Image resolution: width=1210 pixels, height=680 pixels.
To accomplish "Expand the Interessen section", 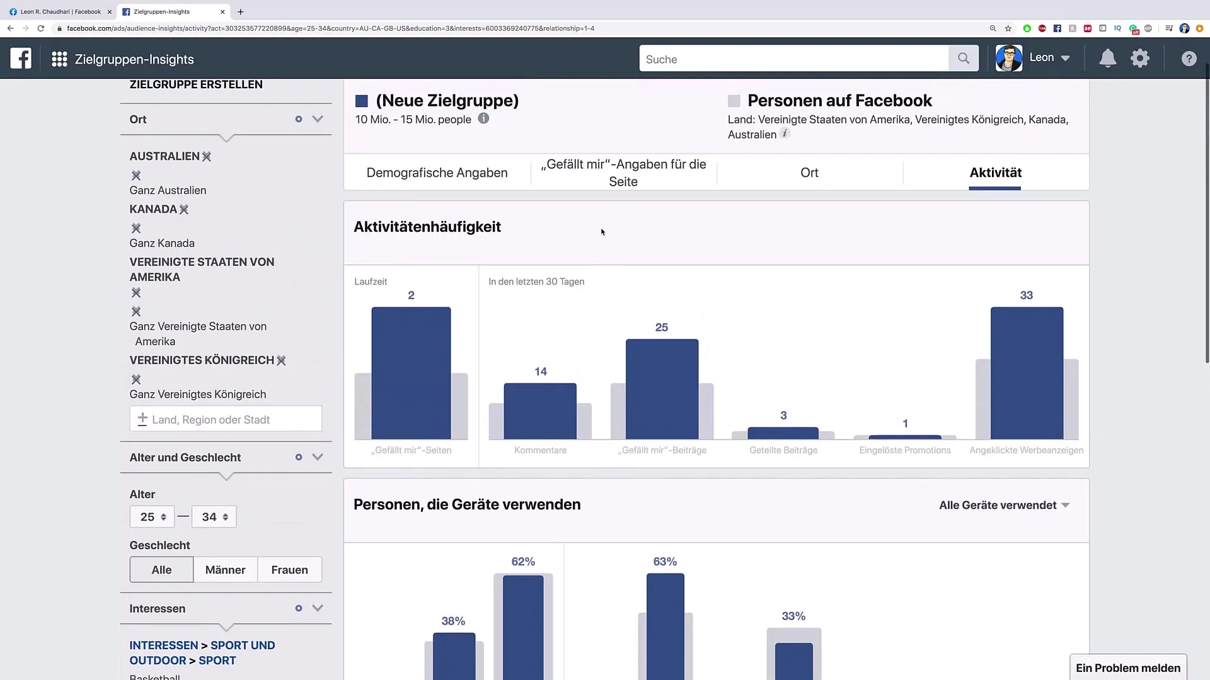I will [316, 608].
